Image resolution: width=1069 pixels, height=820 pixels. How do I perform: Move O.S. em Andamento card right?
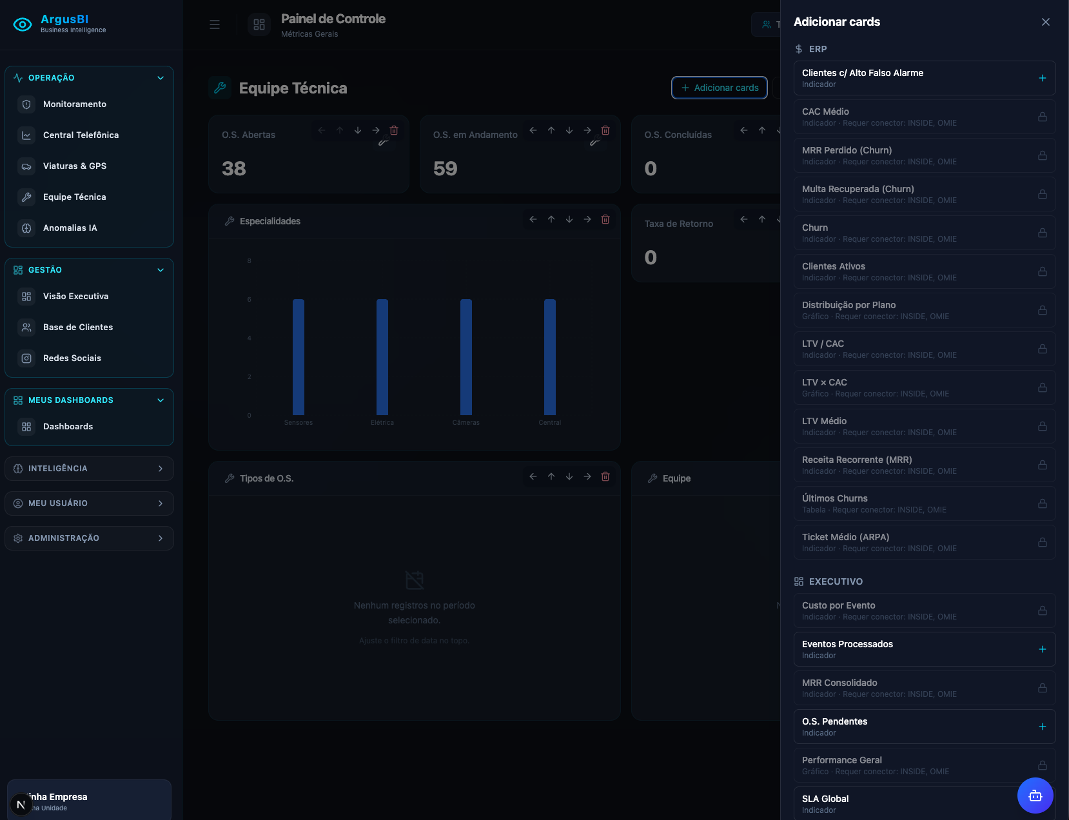[587, 130]
